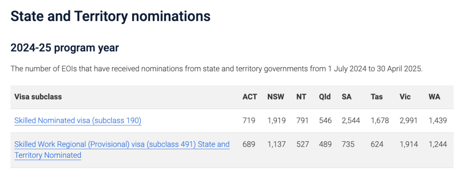465x194 pixels.
Task: Click the Vic column header
Action: 405,97
